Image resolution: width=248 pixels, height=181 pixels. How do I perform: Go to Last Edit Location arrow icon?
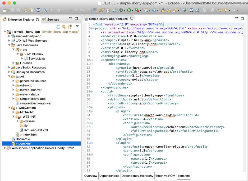220,10
